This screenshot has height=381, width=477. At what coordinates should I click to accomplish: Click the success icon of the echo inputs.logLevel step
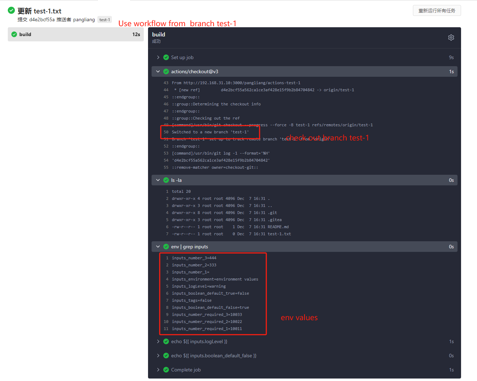(x=166, y=341)
